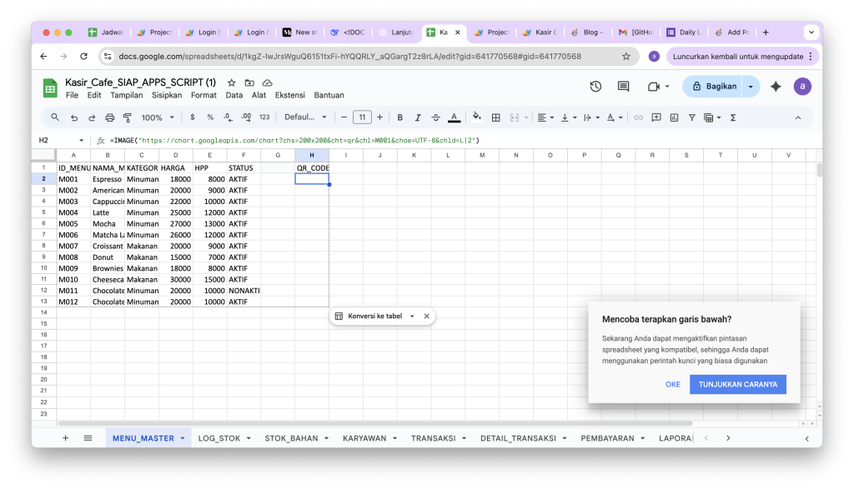
Task: Open the comments panel icon
Action: (623, 87)
